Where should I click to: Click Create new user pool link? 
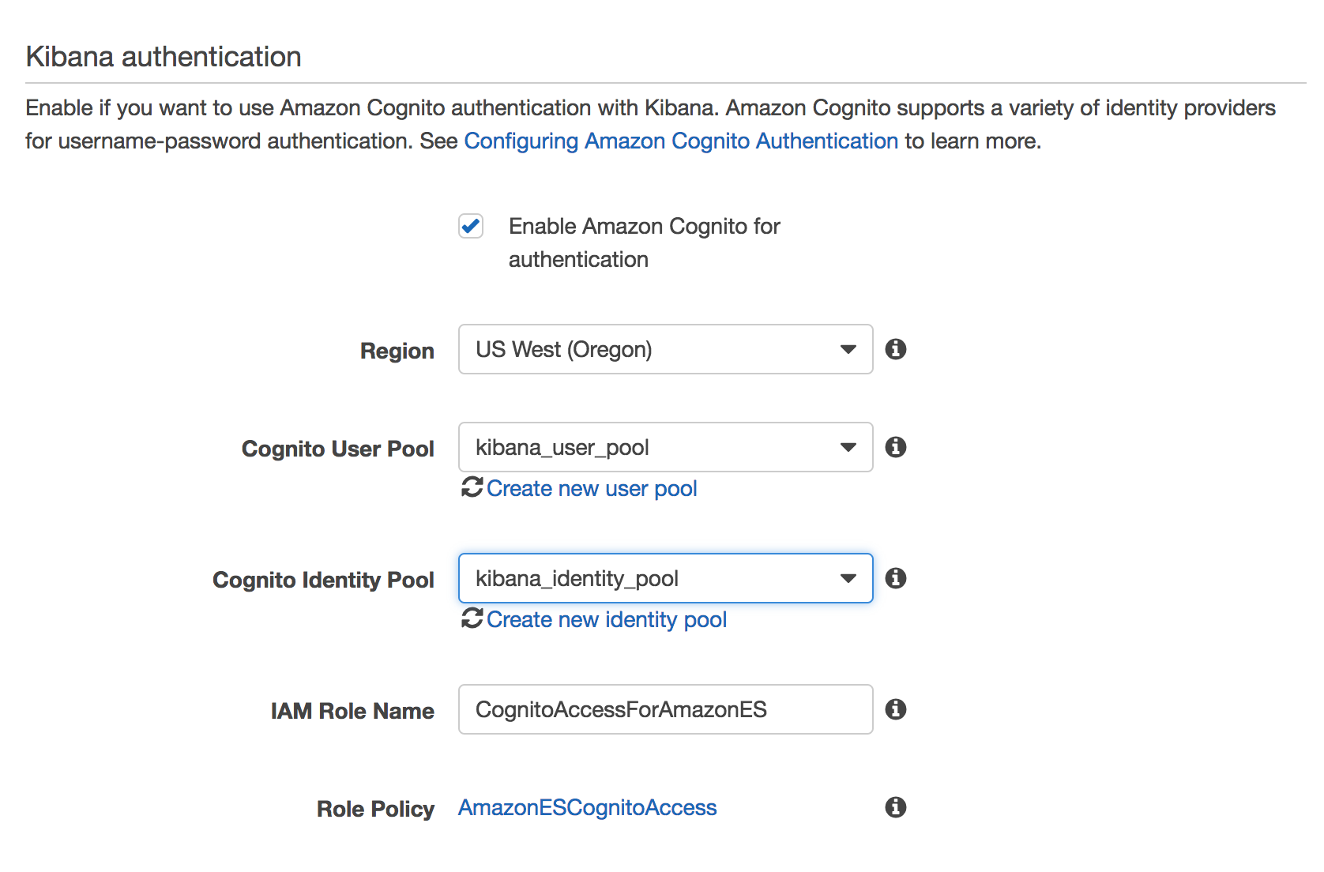592,488
